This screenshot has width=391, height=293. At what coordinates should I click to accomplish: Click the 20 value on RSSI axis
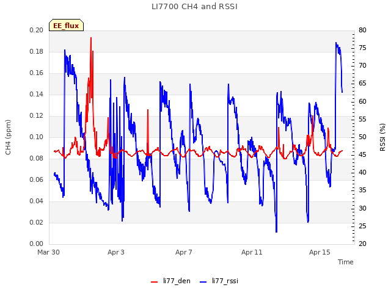[x=362, y=244]
